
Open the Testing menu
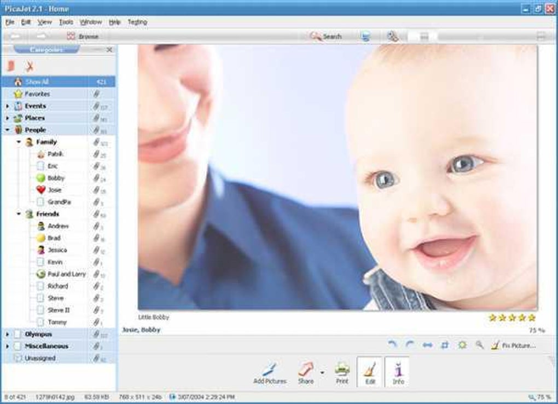pyautogui.click(x=137, y=22)
